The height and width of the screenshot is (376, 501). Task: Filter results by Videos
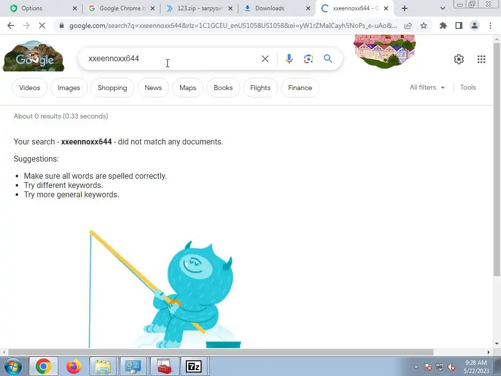pos(29,88)
